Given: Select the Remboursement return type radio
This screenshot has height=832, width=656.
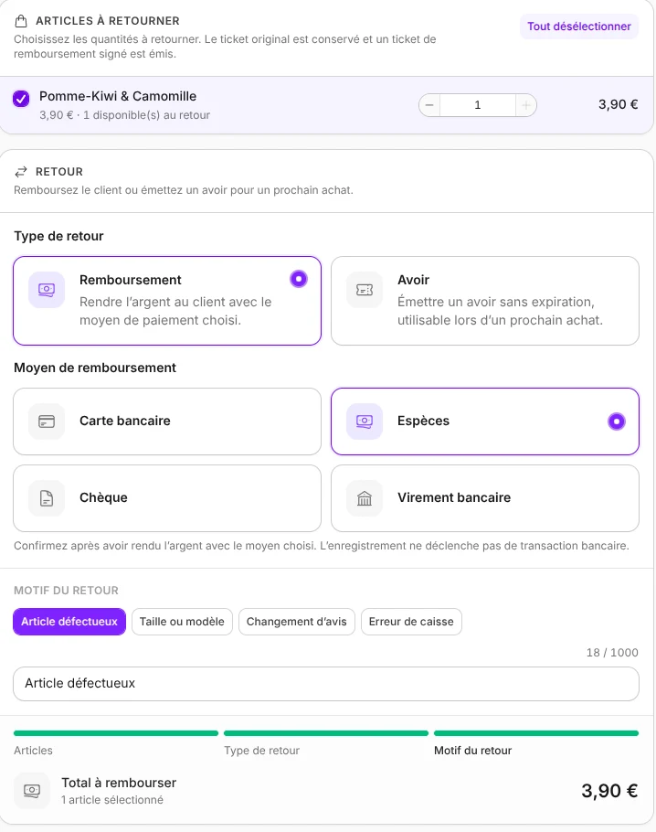Looking at the screenshot, I should click(x=299, y=279).
